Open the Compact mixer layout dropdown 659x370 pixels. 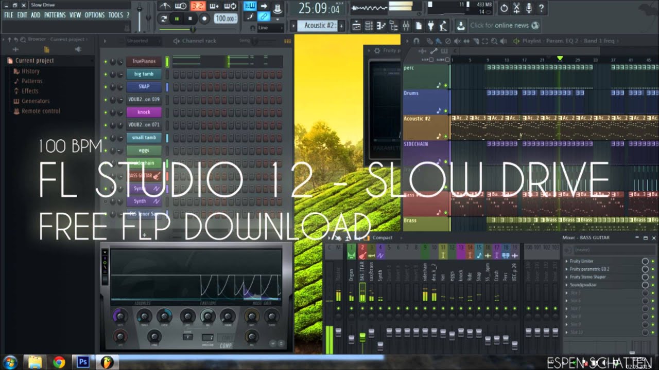(x=382, y=238)
